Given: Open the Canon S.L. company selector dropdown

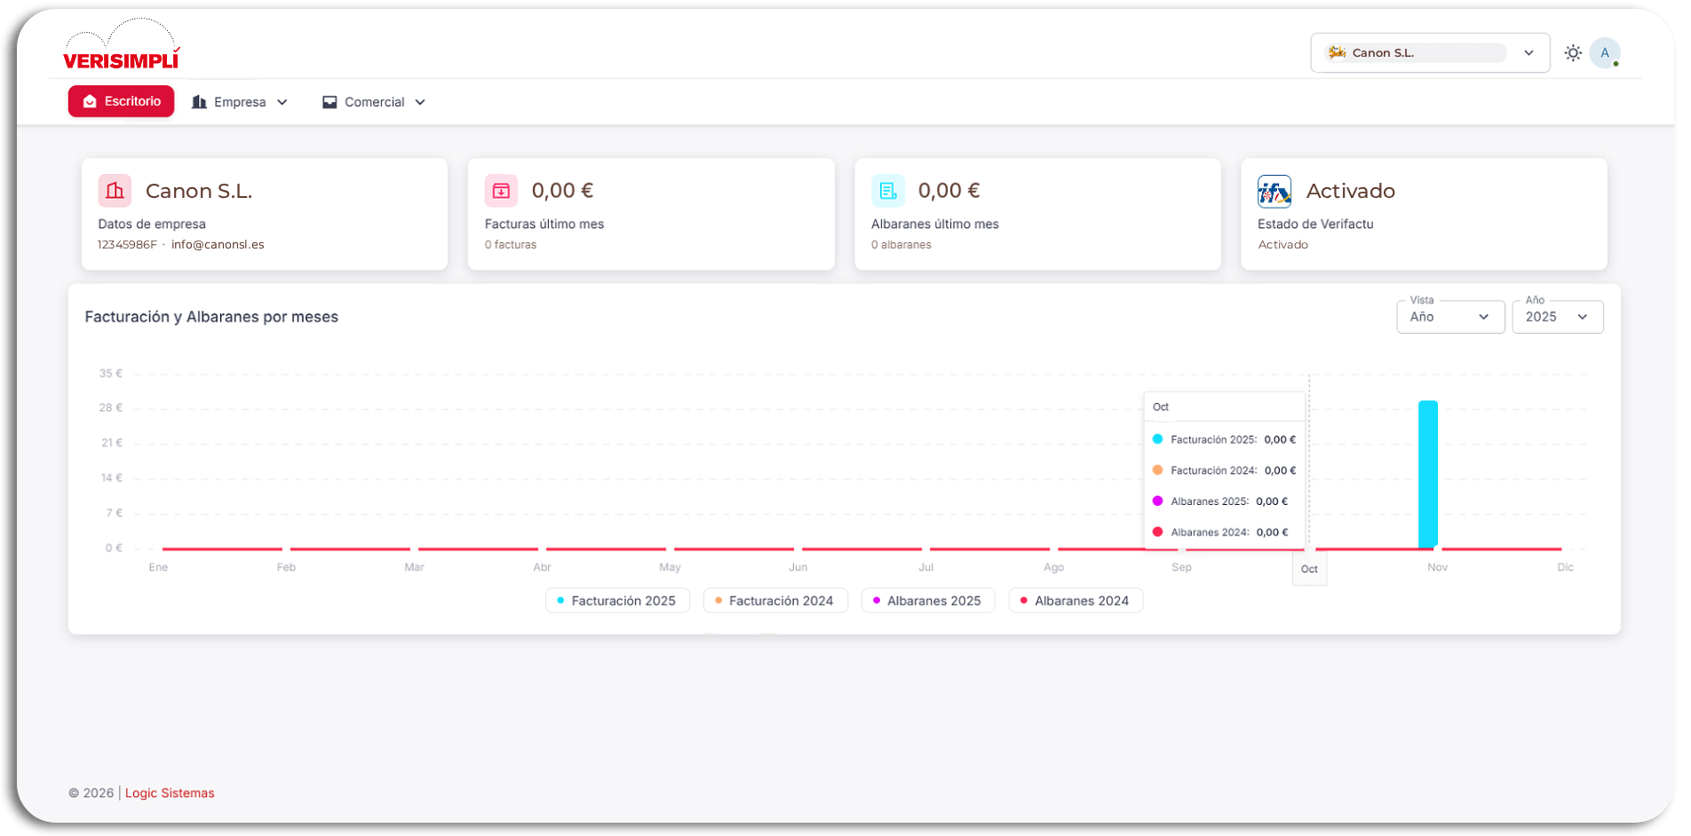Looking at the screenshot, I should point(1430,53).
